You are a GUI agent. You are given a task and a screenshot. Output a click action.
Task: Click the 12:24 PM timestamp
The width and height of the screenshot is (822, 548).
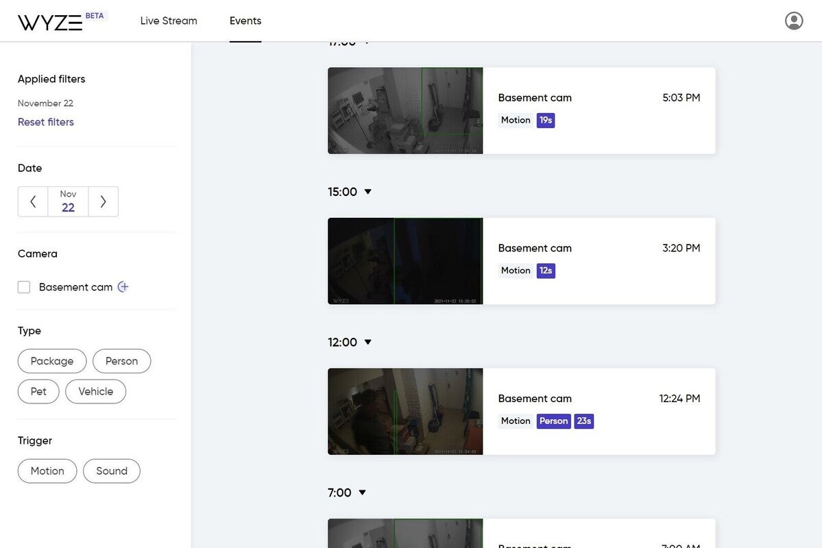click(x=679, y=399)
